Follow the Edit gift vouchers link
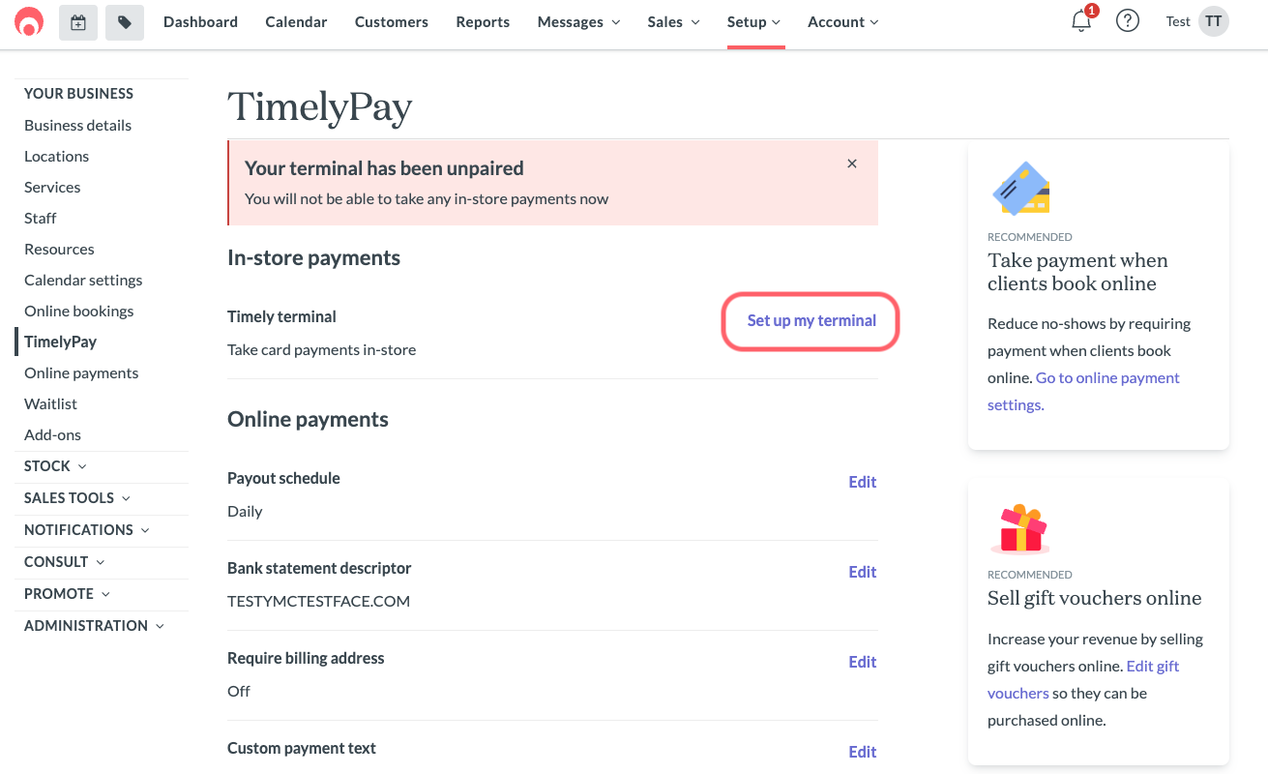1268x774 pixels. pyautogui.click(x=1083, y=679)
